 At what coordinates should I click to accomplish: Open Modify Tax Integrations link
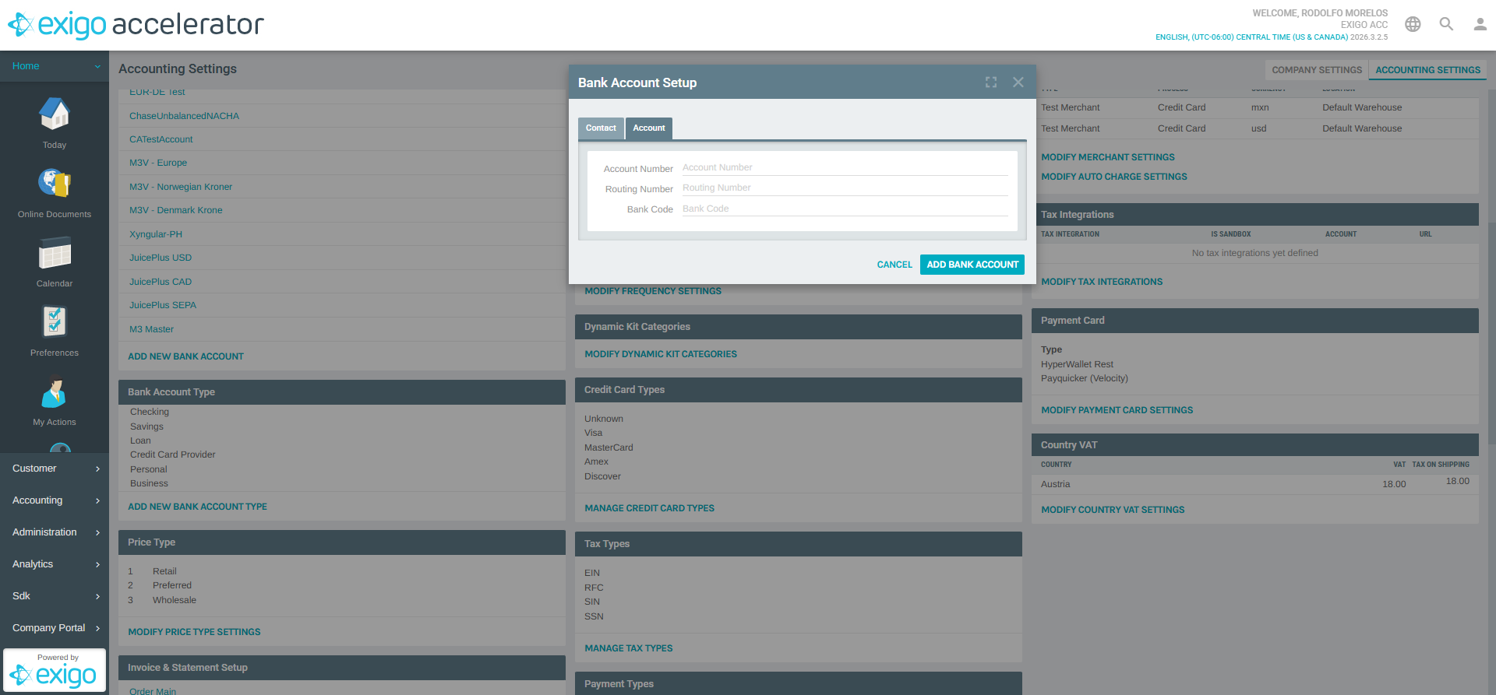1102,282
